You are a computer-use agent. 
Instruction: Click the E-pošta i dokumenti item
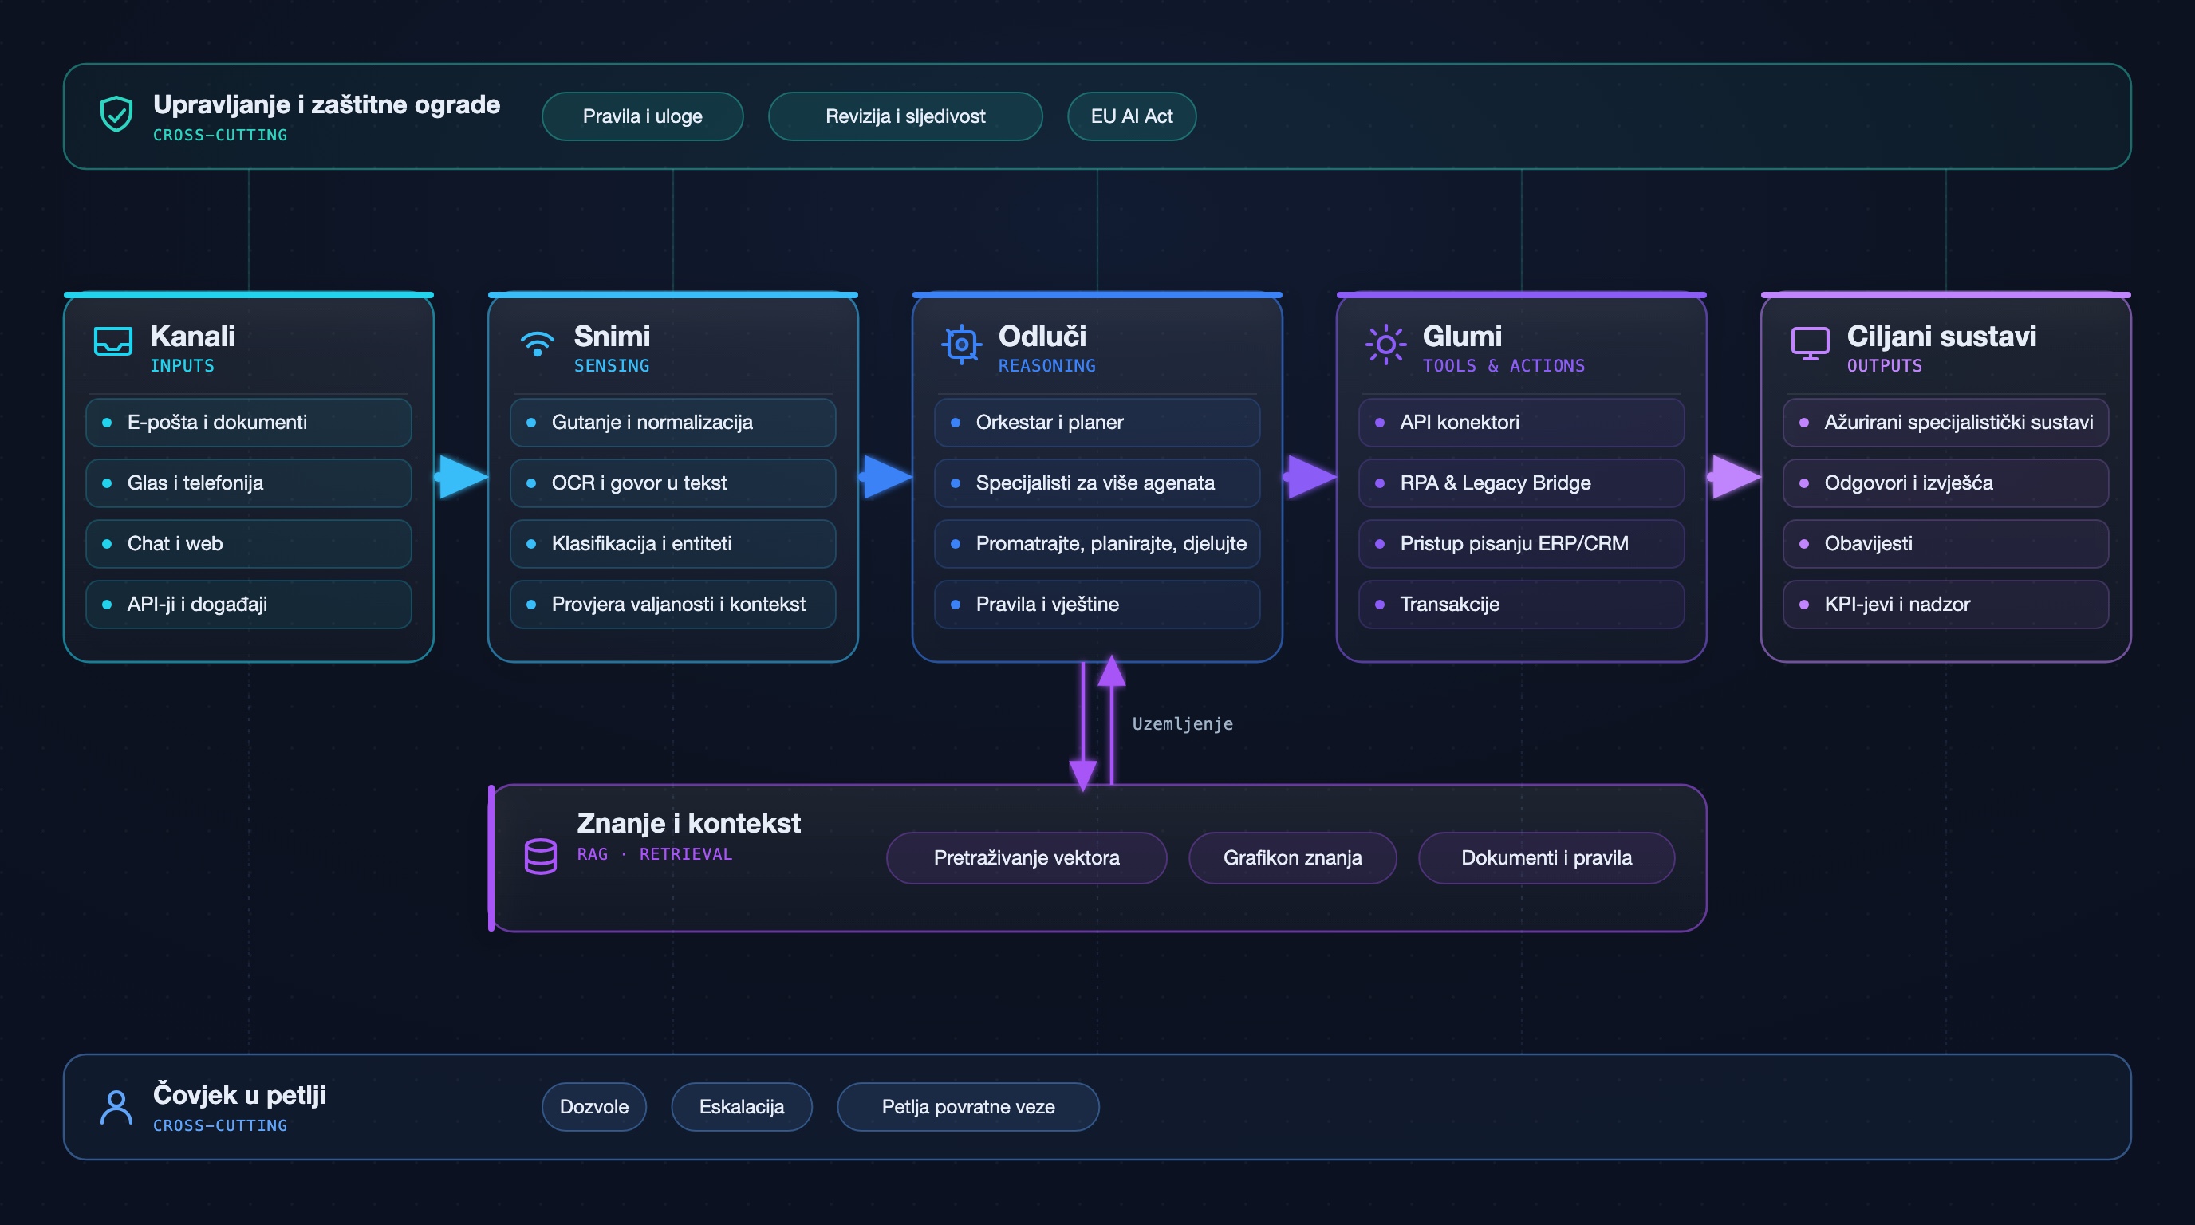[249, 422]
